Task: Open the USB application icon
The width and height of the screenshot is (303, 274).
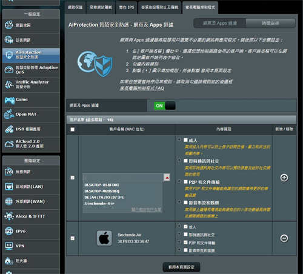Action: coord(9,129)
